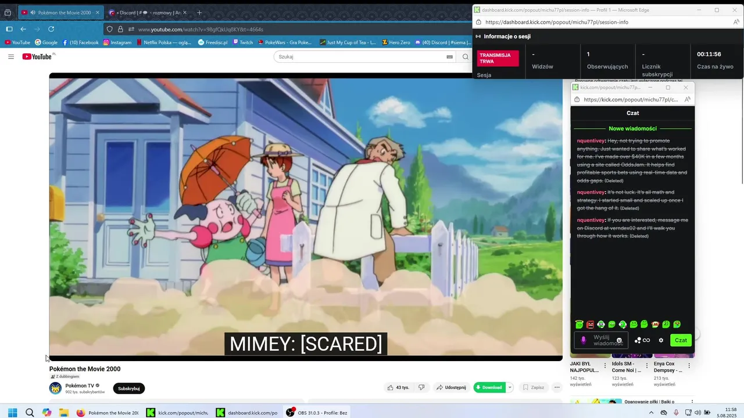This screenshot has width=744, height=418.
Task: Click the TRANSMISJA TRWA status badge
Action: [498, 58]
